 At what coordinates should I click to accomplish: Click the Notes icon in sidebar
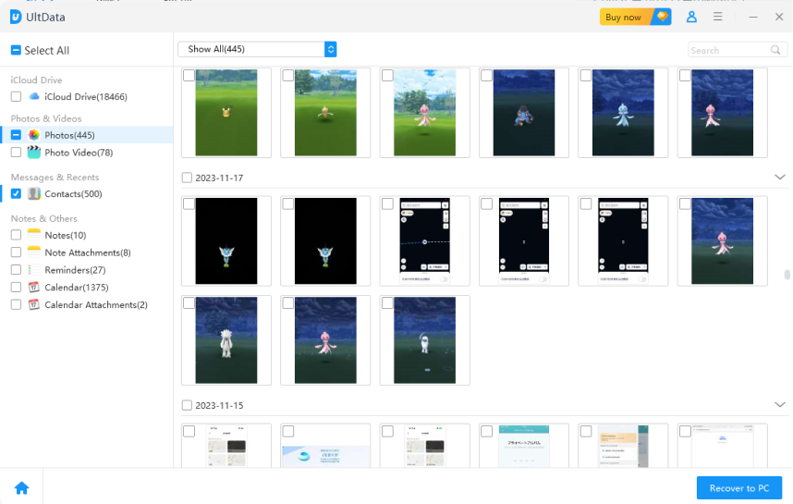(x=34, y=235)
